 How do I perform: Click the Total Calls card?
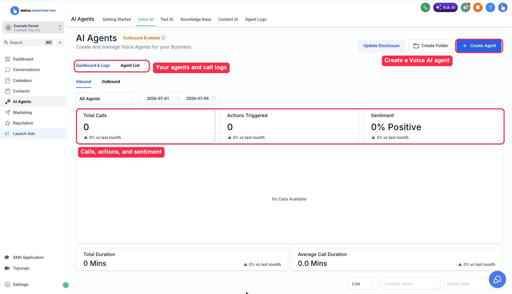(146, 126)
